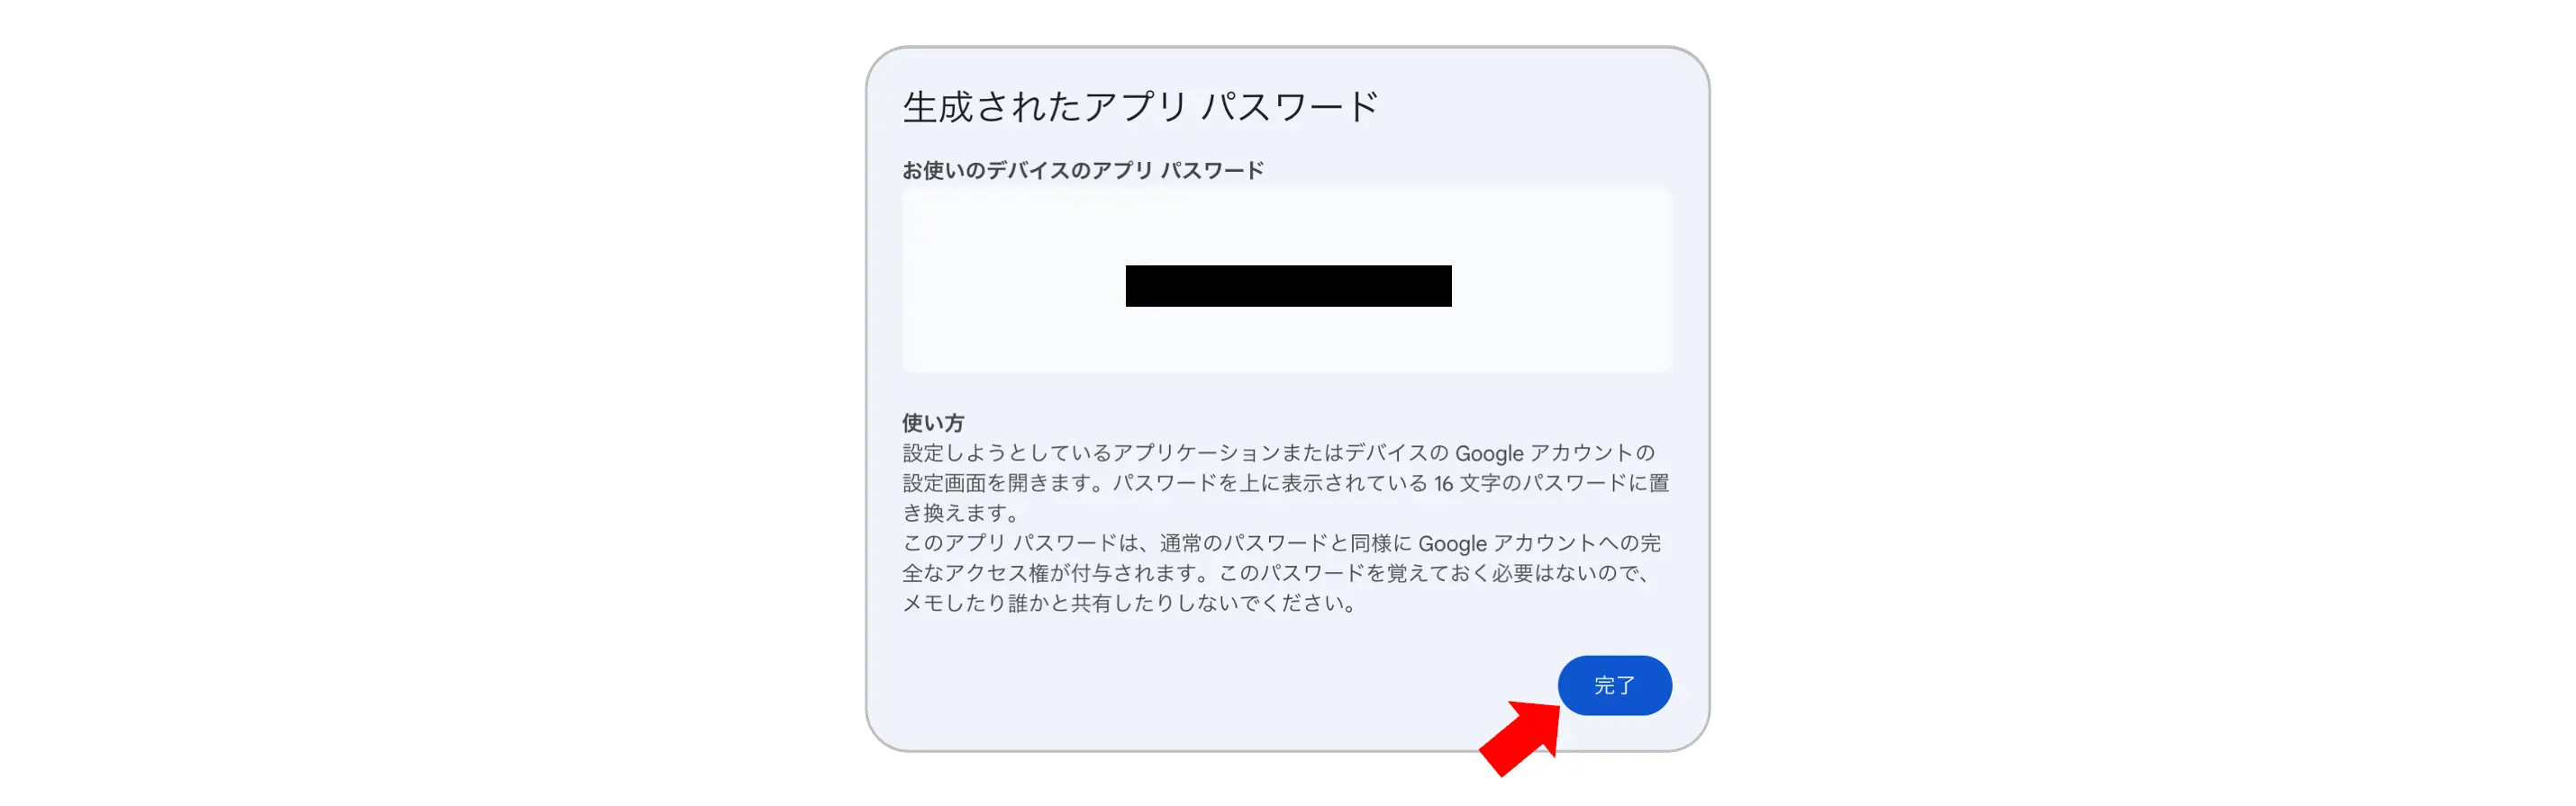Click the line starting 設定画面を開きます
This screenshot has height=806, width=2576.
point(1286,482)
